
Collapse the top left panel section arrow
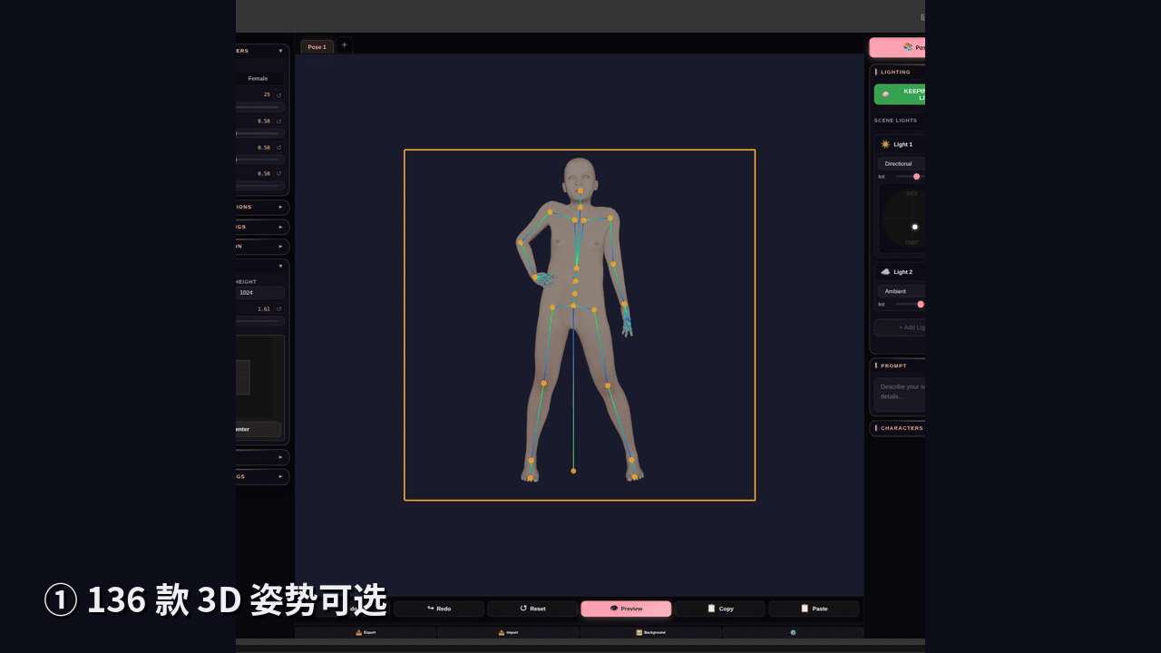pos(280,51)
